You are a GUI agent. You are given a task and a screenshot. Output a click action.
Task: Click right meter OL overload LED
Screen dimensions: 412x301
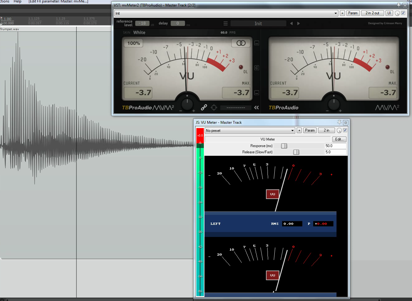pos(387,67)
